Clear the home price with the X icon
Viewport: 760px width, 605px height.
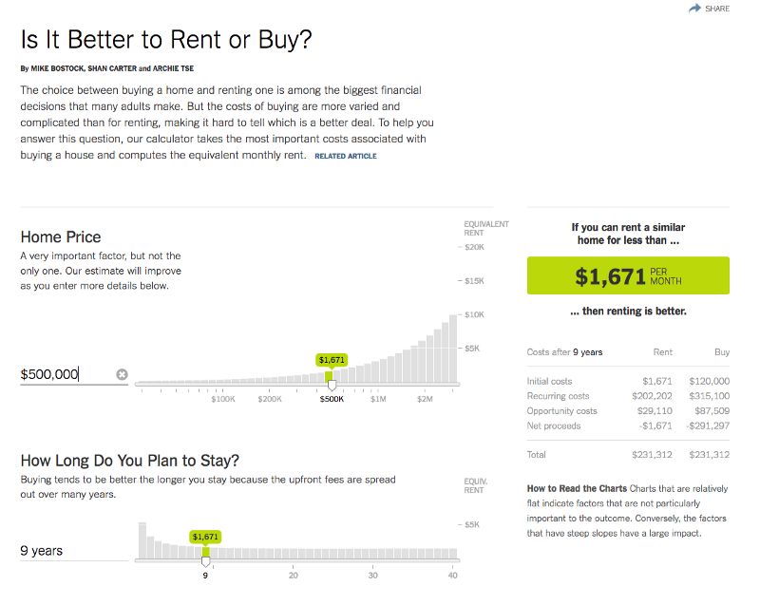click(x=123, y=374)
